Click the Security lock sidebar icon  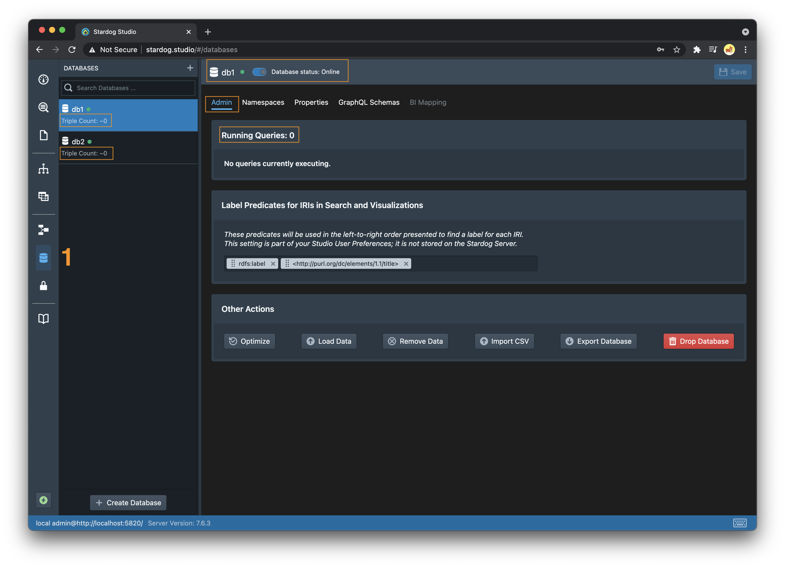click(43, 286)
